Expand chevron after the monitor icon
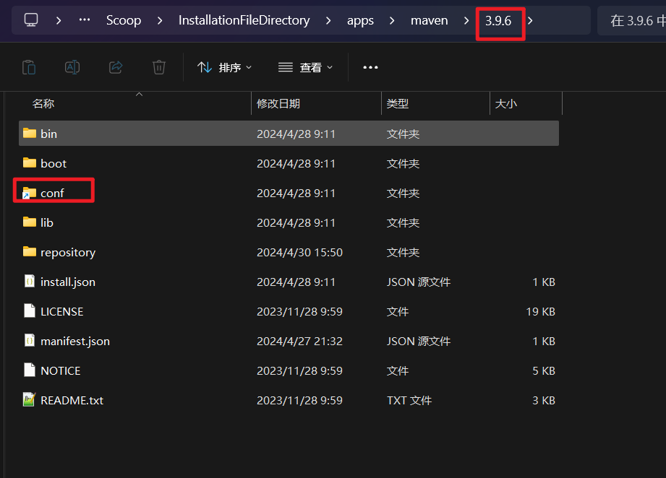Image resolution: width=666 pixels, height=478 pixels. tap(59, 20)
